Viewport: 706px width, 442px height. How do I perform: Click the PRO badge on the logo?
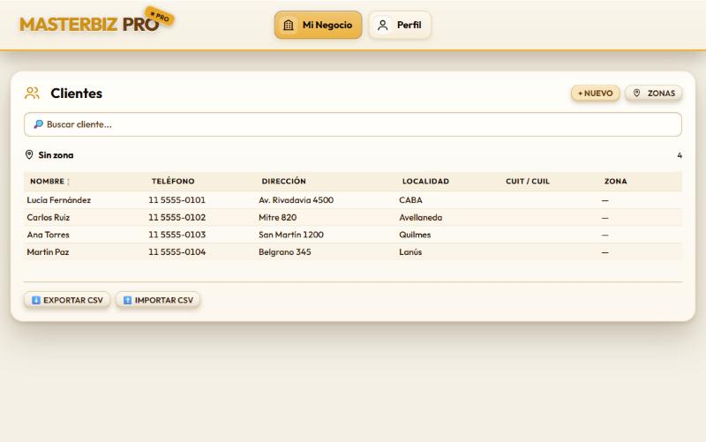(160, 17)
